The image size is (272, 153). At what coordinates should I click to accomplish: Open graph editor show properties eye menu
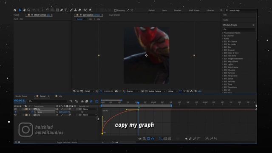click(140, 139)
